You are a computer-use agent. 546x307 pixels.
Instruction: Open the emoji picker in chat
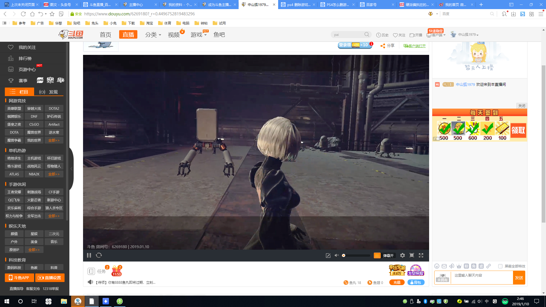click(437, 266)
